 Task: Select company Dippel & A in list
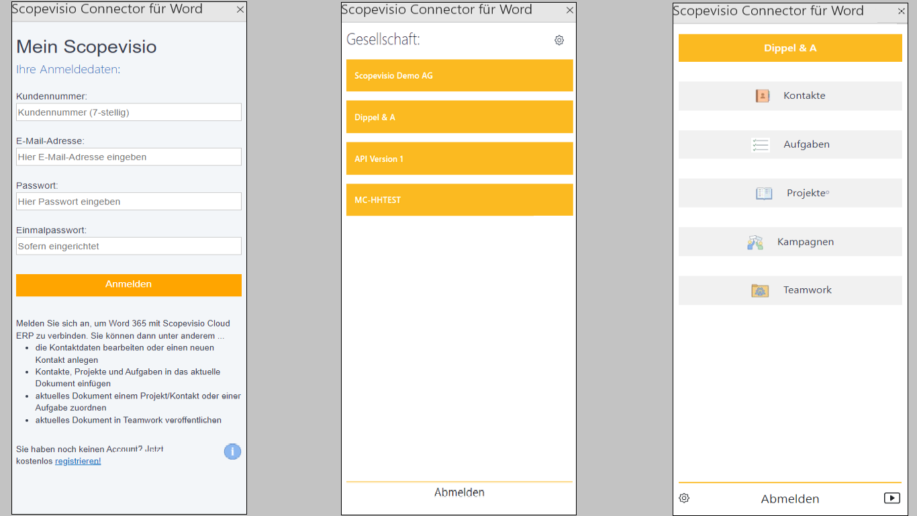[x=460, y=117]
